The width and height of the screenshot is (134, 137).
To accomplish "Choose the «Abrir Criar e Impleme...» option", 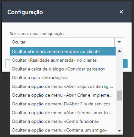I will (63, 95).
